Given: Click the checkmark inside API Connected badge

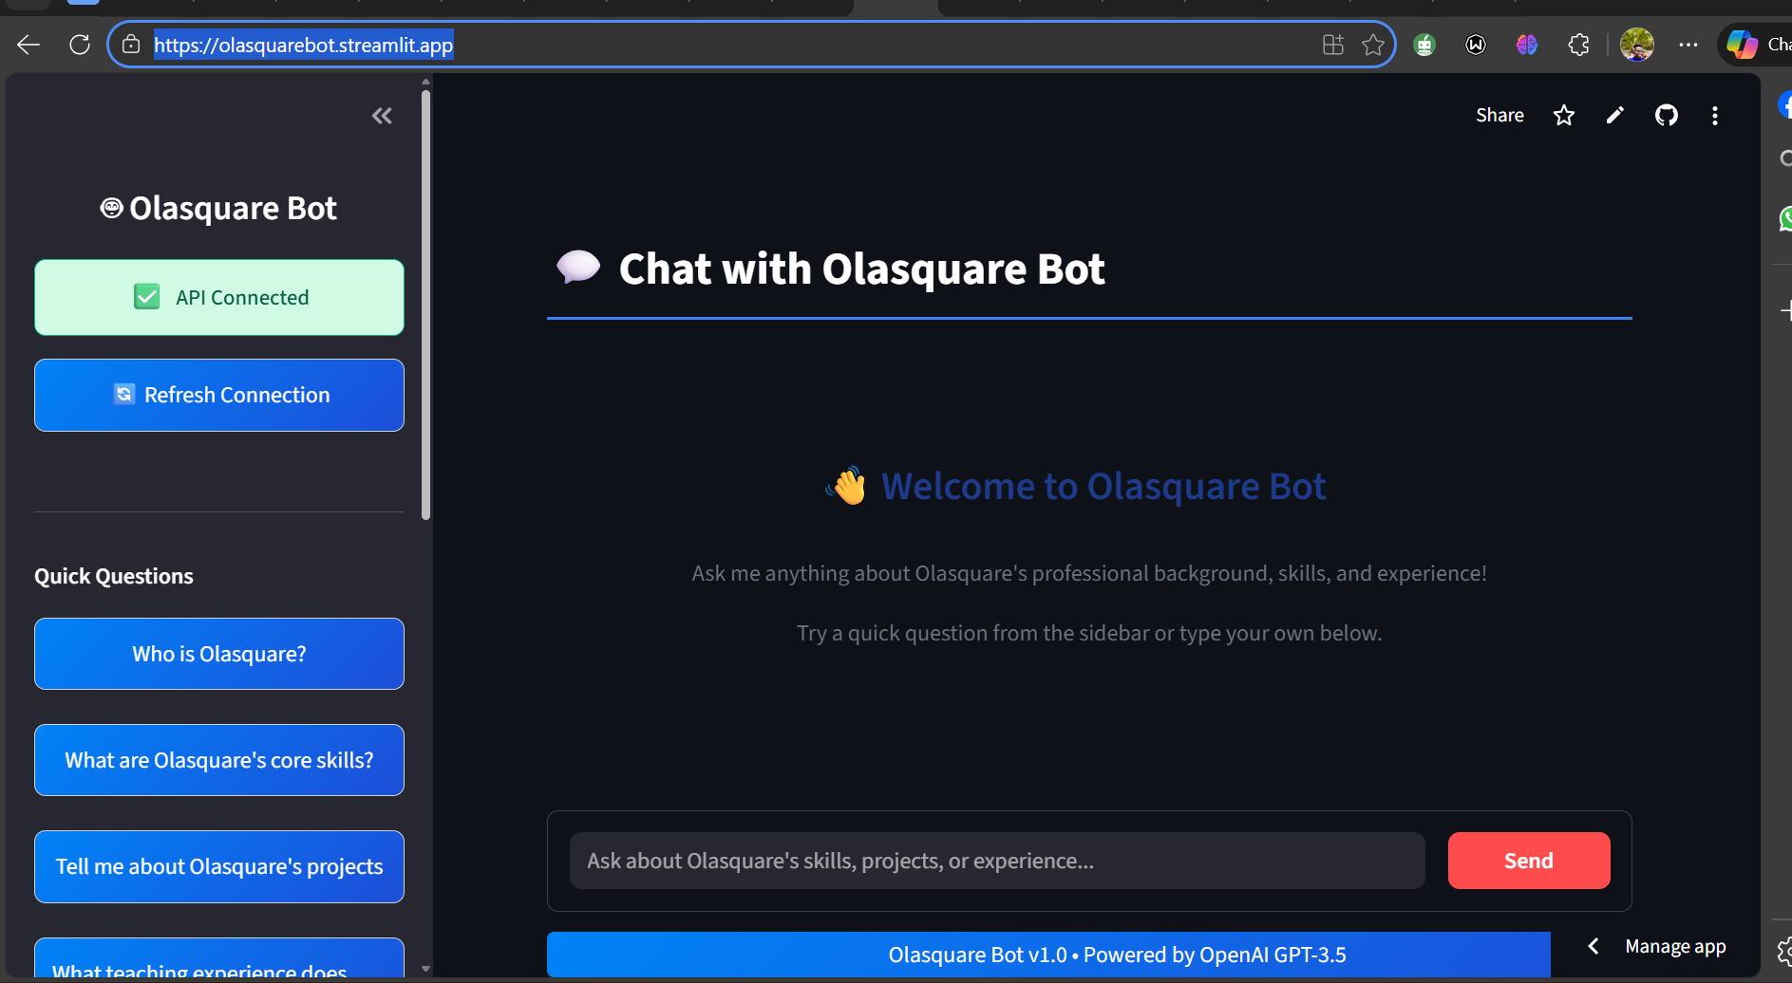Looking at the screenshot, I should (x=146, y=296).
